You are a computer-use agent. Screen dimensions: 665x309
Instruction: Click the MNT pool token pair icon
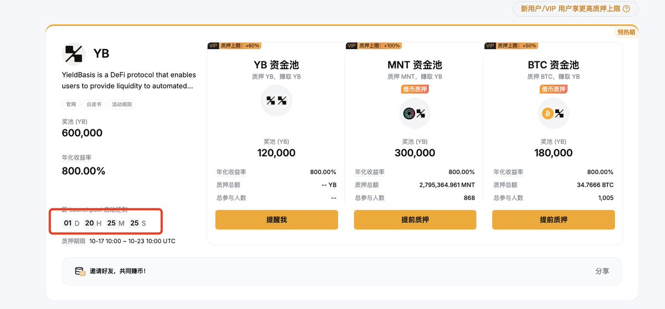415,114
